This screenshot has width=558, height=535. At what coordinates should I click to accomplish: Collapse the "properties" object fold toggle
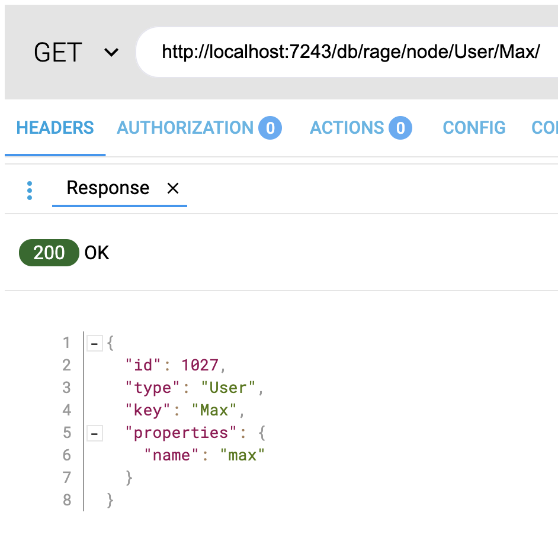click(x=94, y=433)
